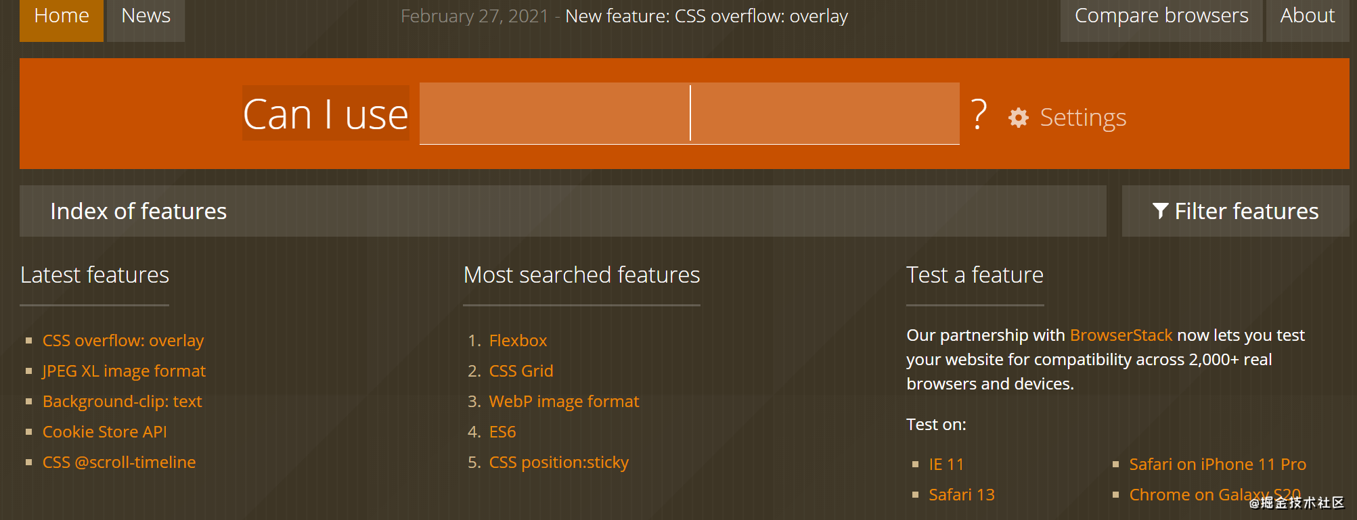Open JPEG XL image format link
The image size is (1357, 520).
pos(124,371)
